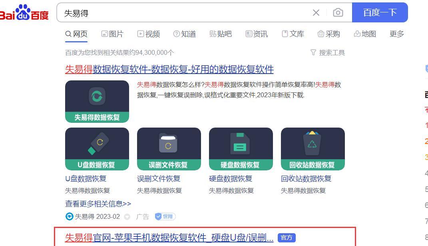Click the U盘数据恢复 thumbnail image
This screenshot has height=246, width=428.
pos(97,149)
